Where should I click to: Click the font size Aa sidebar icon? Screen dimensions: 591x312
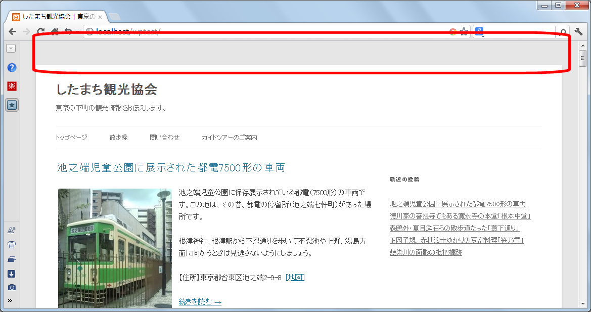click(x=11, y=230)
